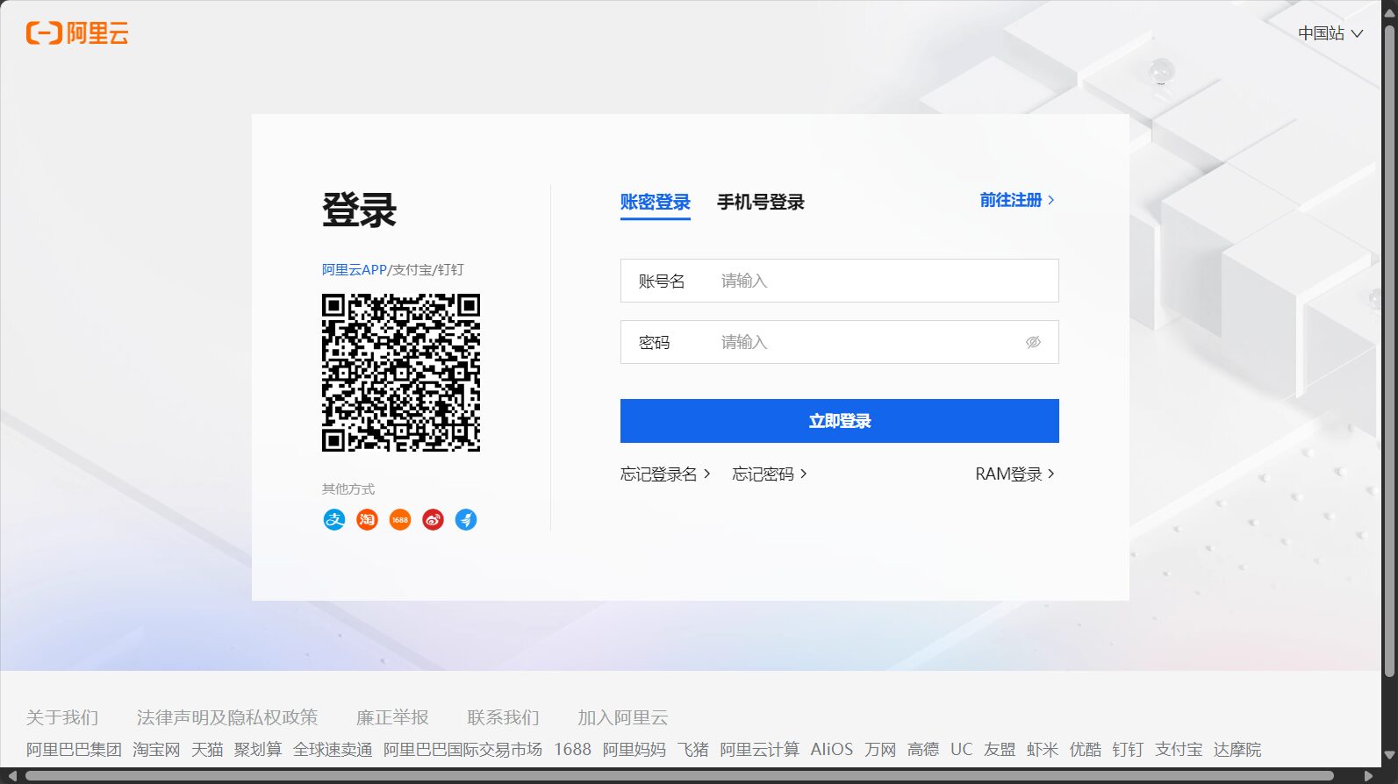Open 全球速卖通 footer link
The image size is (1398, 784).
(x=333, y=749)
